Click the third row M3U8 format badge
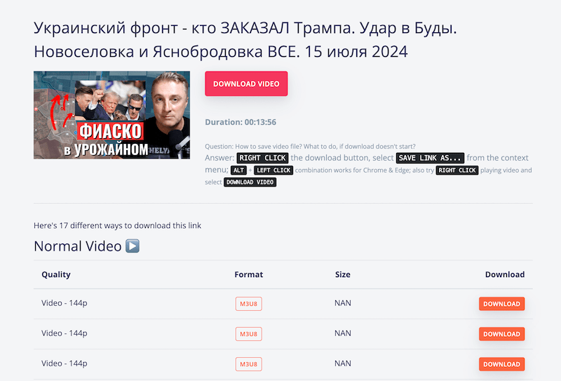The width and height of the screenshot is (561, 381). tap(249, 364)
